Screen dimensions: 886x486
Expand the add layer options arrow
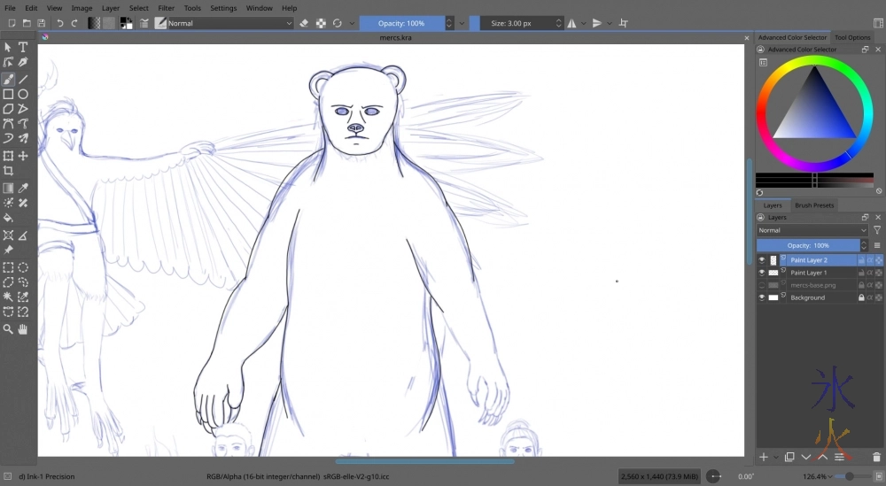pos(776,457)
